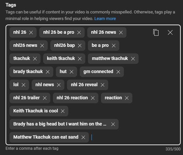Select the 'nhl 26 reaction' tag text
The width and height of the screenshot is (183, 155).
[72, 98]
